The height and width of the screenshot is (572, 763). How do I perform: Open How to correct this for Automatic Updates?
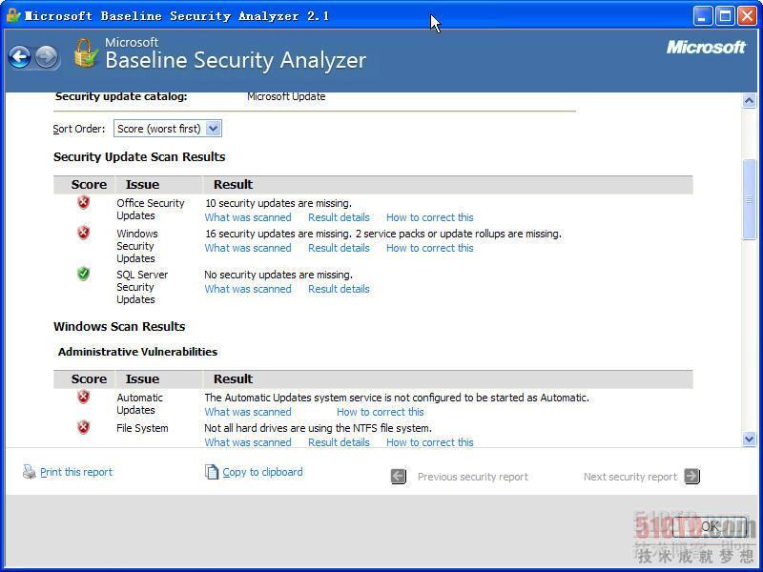click(380, 412)
